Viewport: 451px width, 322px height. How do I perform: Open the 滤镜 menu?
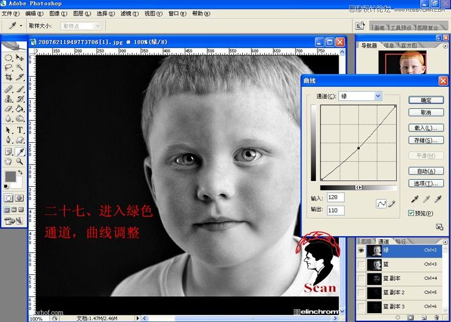click(129, 14)
